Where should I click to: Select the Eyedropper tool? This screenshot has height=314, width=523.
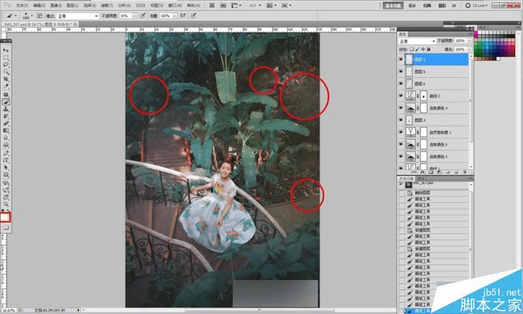[x=6, y=86]
